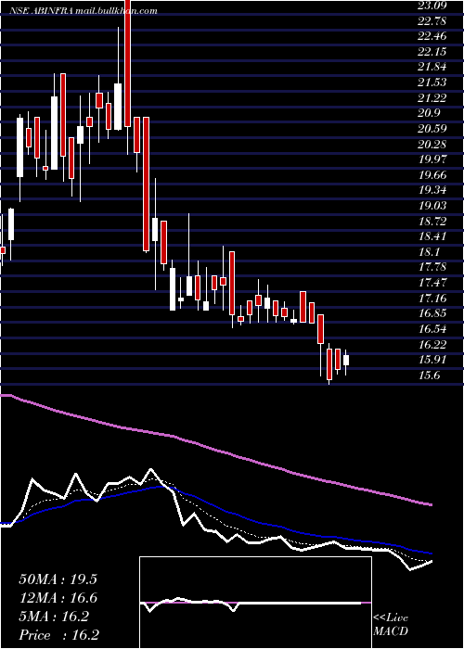Viewport: 464px width, 649px height.
Task: Click the 18.1 price axis label
Action: click(430, 252)
